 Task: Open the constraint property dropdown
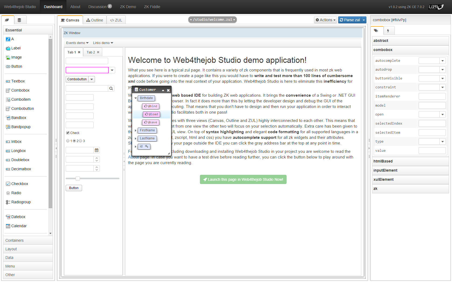[x=443, y=88]
